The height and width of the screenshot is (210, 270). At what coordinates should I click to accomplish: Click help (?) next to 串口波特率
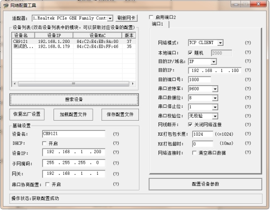tap(248, 89)
